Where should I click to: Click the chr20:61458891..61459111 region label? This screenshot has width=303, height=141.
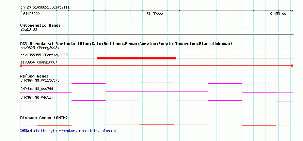coord(45,8)
